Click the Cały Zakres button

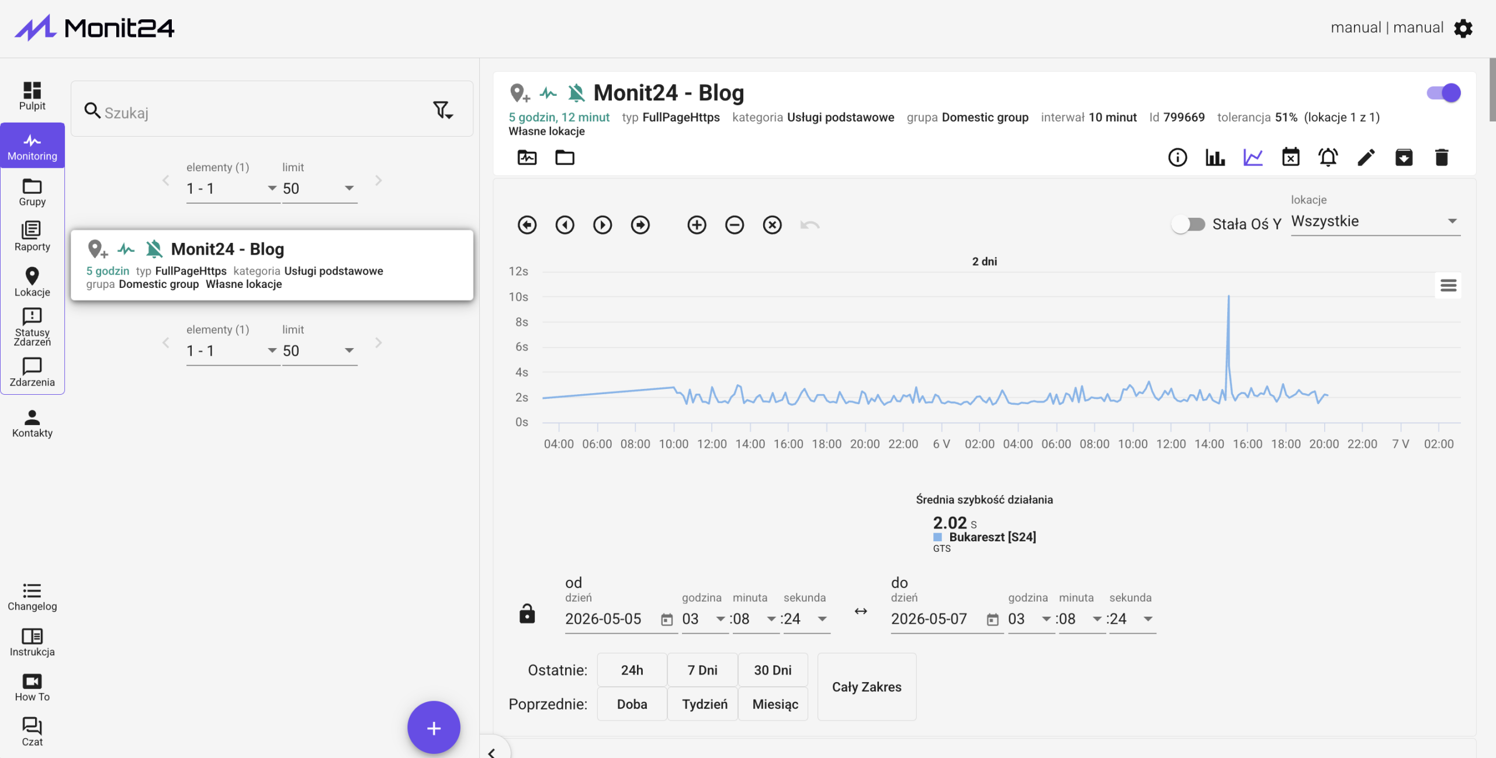(x=867, y=687)
